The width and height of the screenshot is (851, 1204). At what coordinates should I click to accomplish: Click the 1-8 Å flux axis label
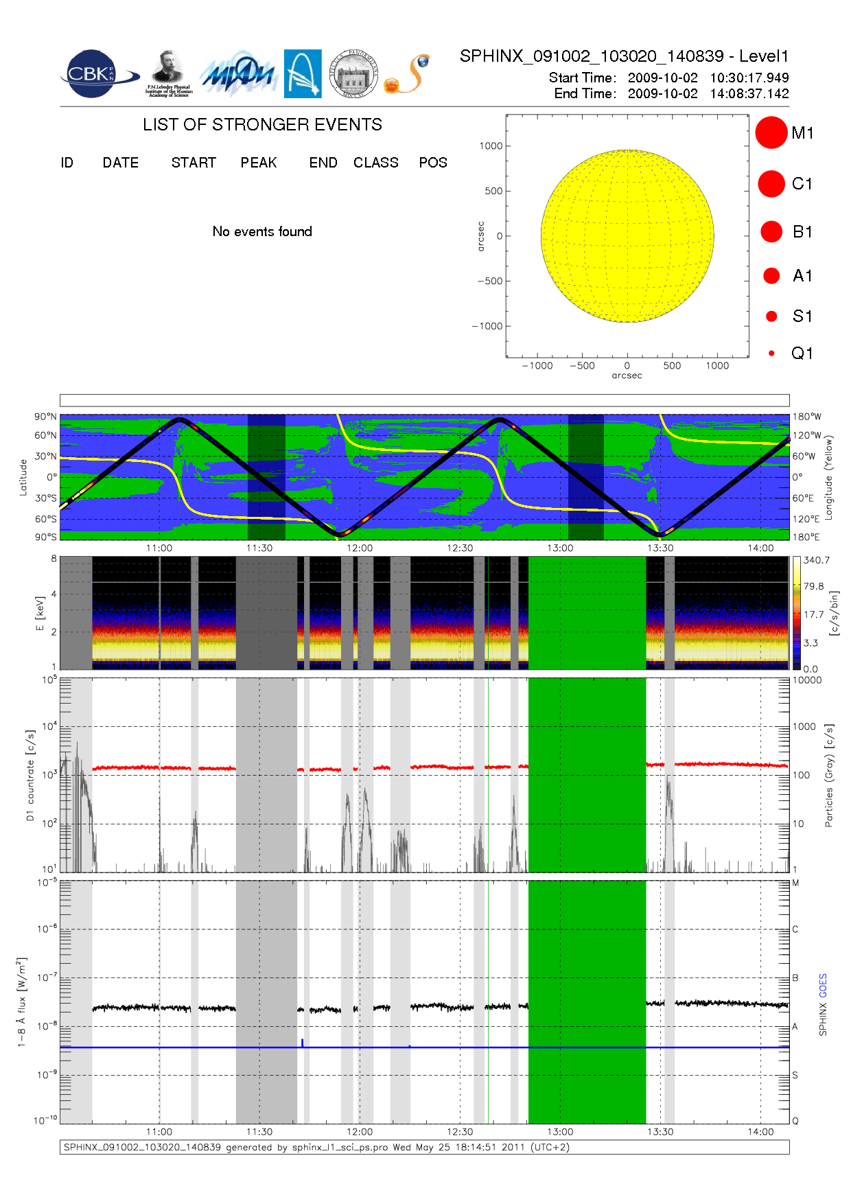coord(22,1002)
